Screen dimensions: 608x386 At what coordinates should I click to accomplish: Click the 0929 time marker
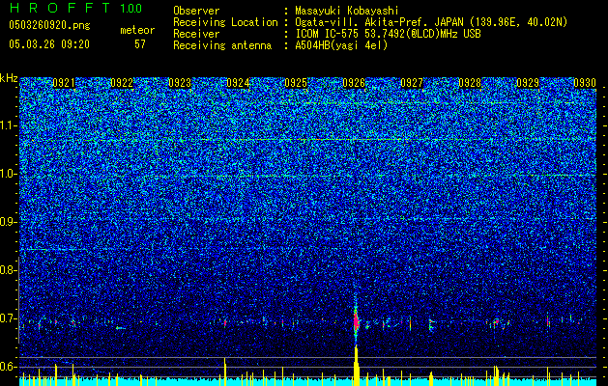pos(528,83)
